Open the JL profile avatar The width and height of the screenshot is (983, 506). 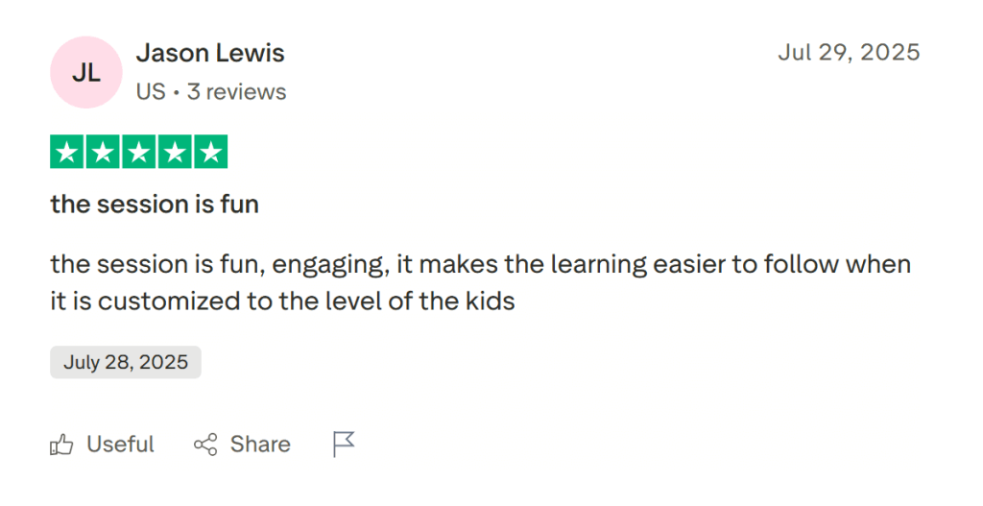pos(86,72)
